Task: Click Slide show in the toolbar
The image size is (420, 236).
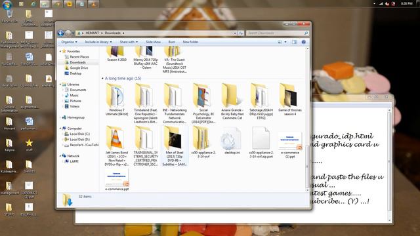Action: click(x=153, y=42)
